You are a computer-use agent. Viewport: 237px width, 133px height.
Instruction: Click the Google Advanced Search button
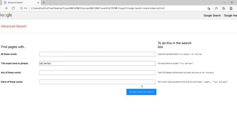coord(141,92)
